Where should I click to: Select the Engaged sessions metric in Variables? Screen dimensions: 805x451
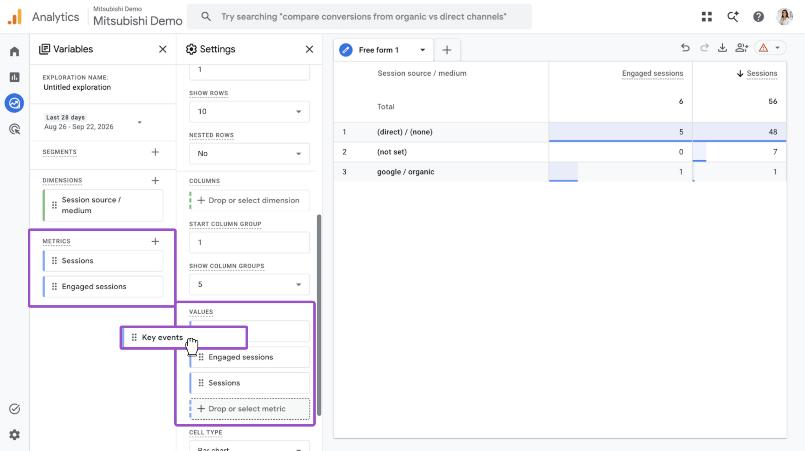tap(103, 287)
